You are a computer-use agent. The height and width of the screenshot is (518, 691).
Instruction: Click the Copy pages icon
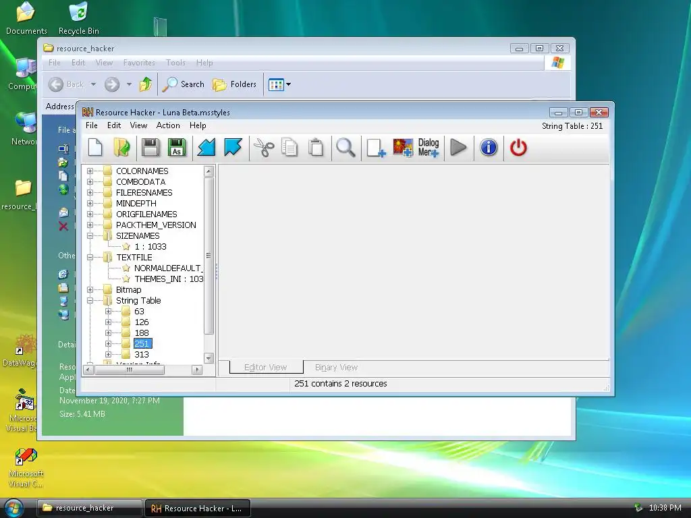289,148
